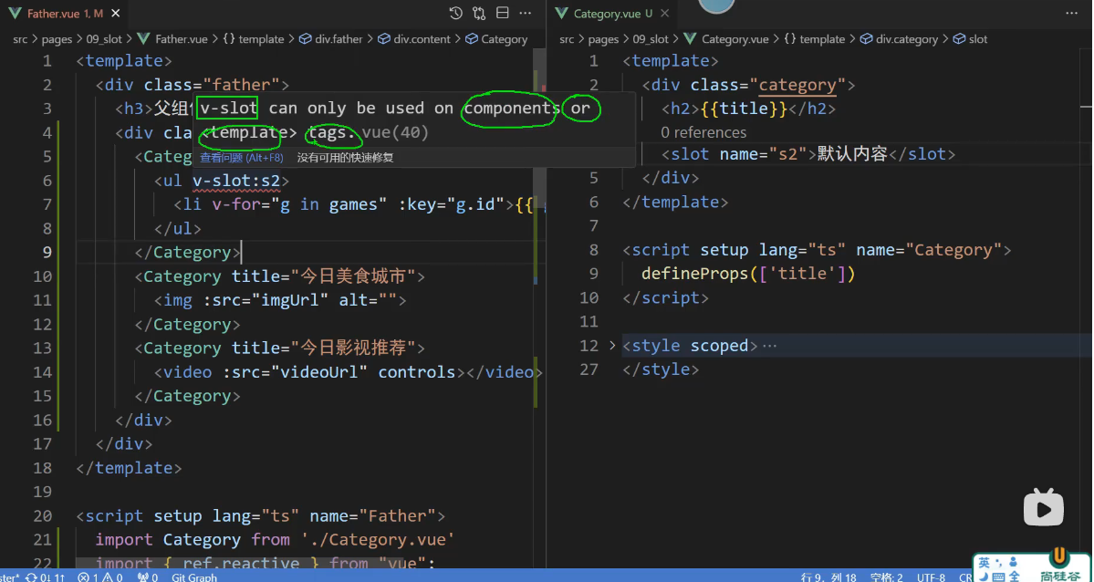This screenshot has width=1094, height=582.
Task: Click '</Category>' on line 9 of Father.vue
Action: coord(188,252)
